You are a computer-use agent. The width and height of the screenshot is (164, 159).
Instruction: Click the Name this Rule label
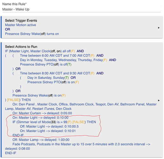pyautogui.click(x=14, y=4)
